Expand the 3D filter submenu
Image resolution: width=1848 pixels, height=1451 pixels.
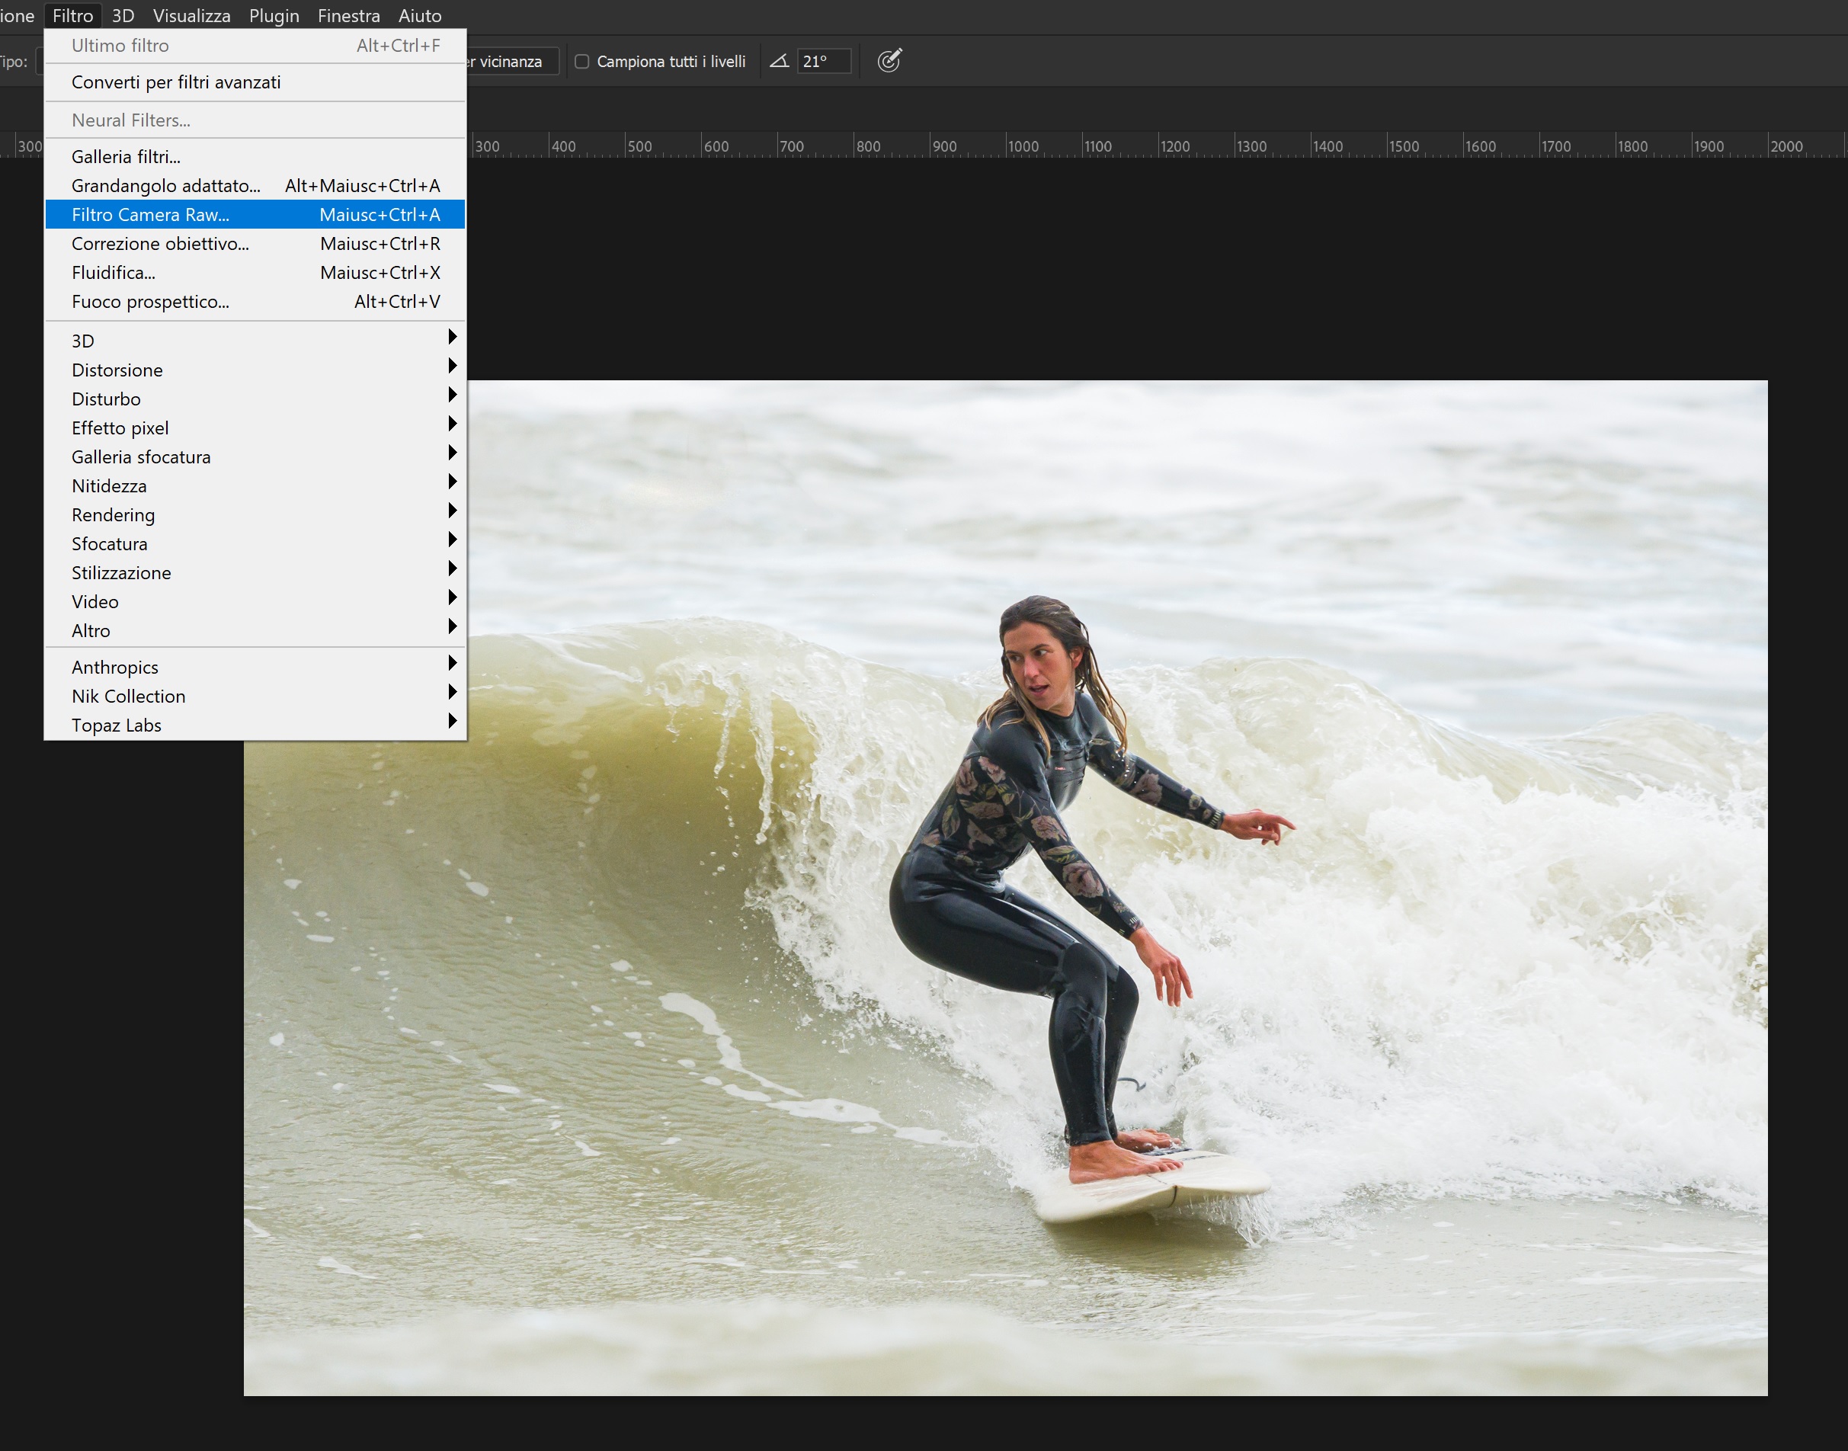255,341
